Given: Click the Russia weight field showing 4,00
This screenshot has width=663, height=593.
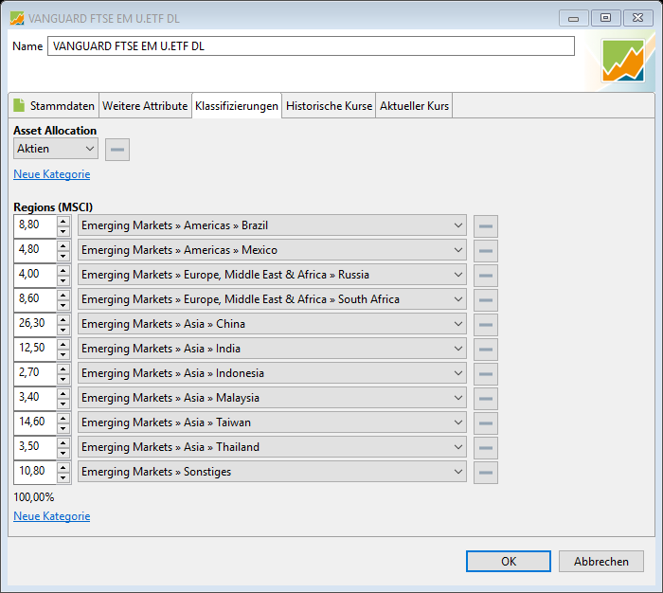Looking at the screenshot, I should pyautogui.click(x=35, y=275).
